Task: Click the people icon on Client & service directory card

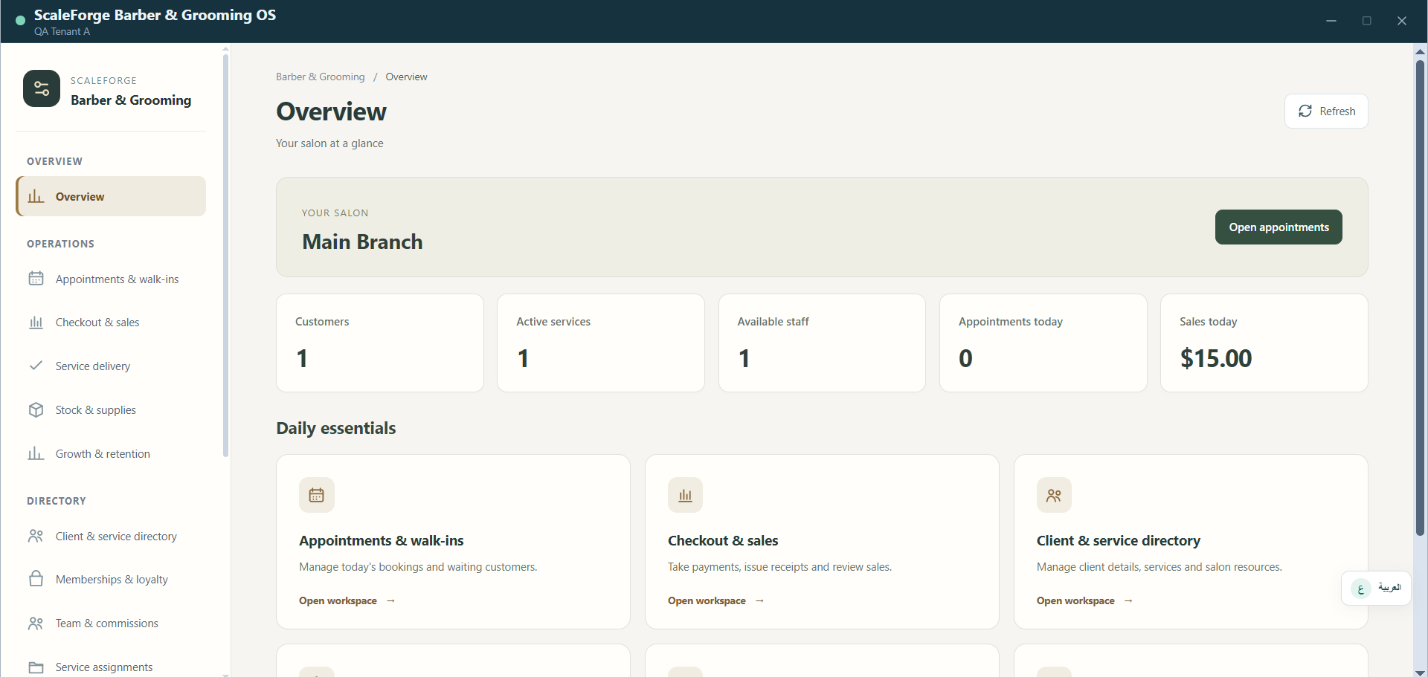Action: (x=1054, y=495)
